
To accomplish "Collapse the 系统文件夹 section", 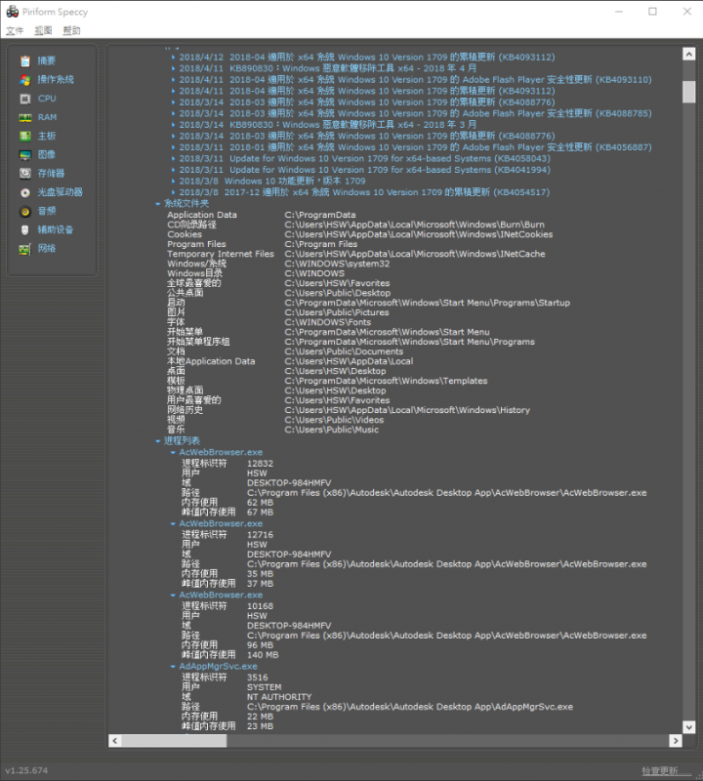I will [x=158, y=204].
